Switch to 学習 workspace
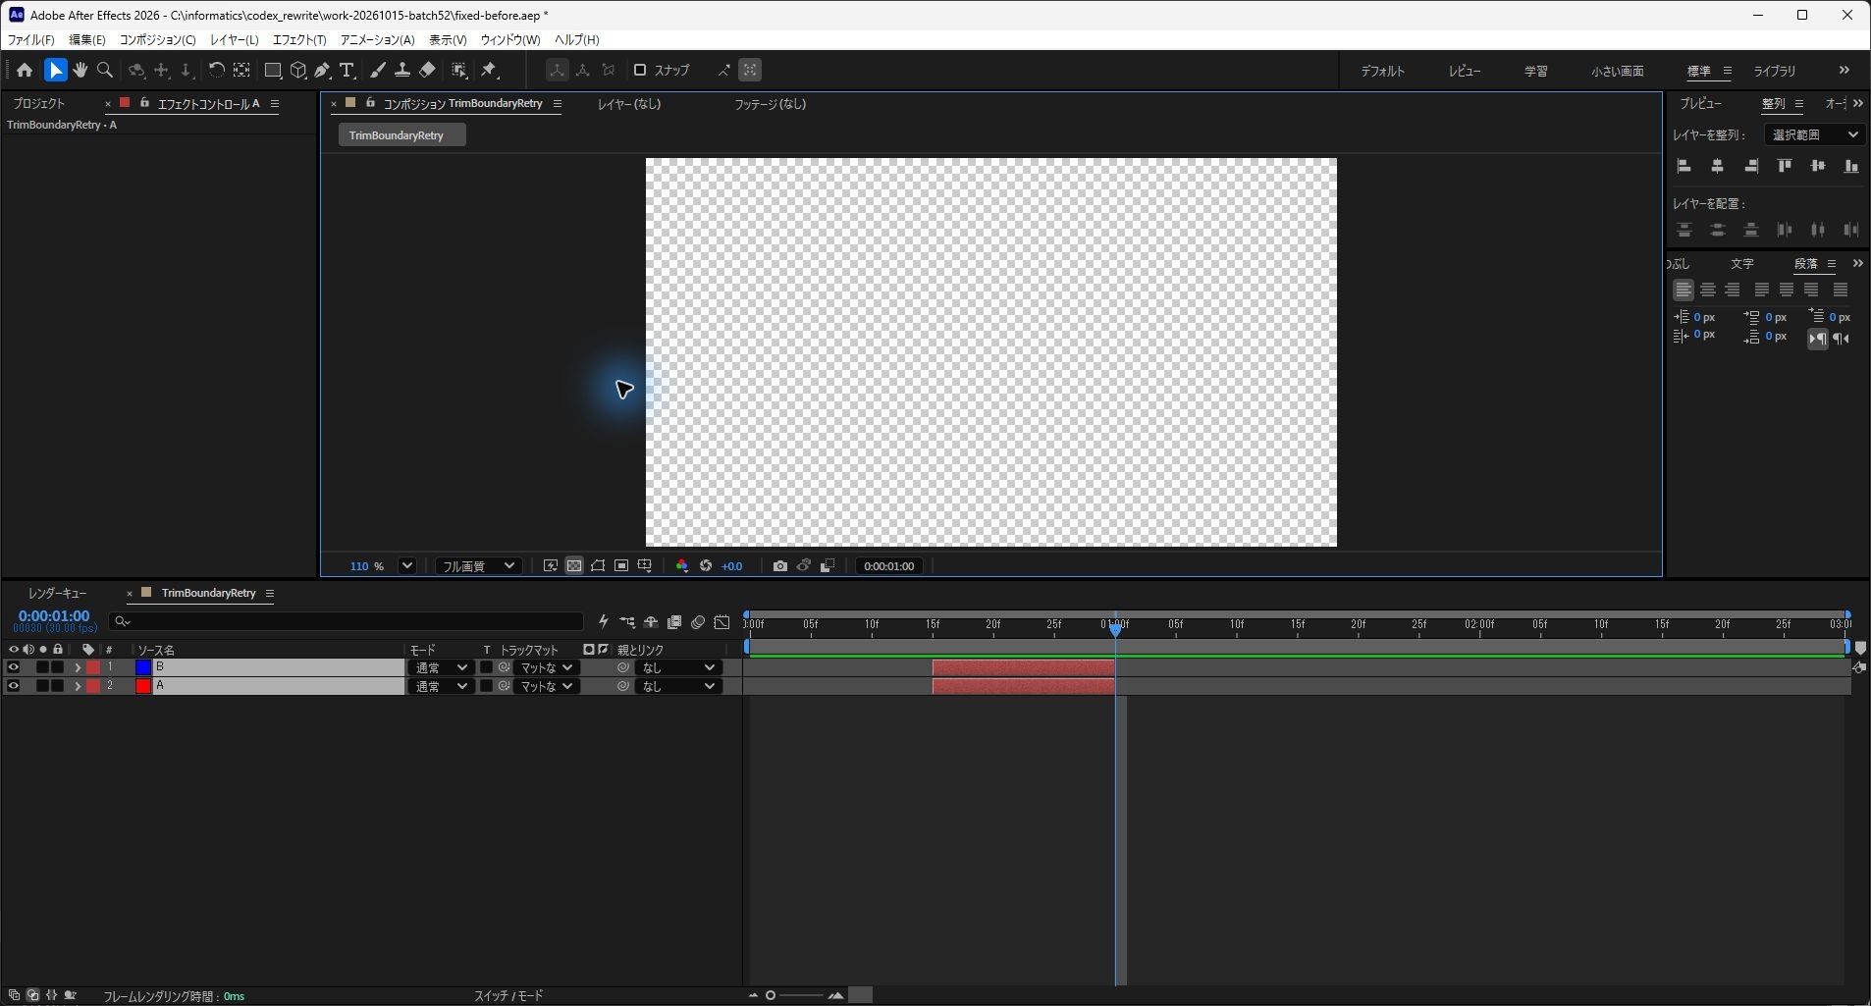The width and height of the screenshot is (1871, 1006). click(1535, 71)
